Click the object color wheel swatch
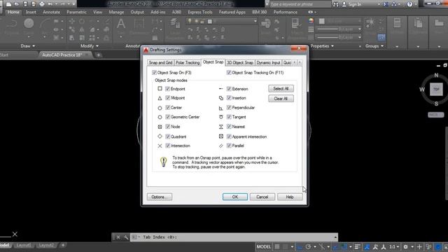 click(x=311, y=21)
